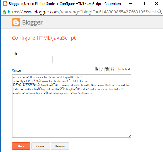Click inside the Content code textarea
This screenshot has height=152, width=163.
tap(72, 106)
